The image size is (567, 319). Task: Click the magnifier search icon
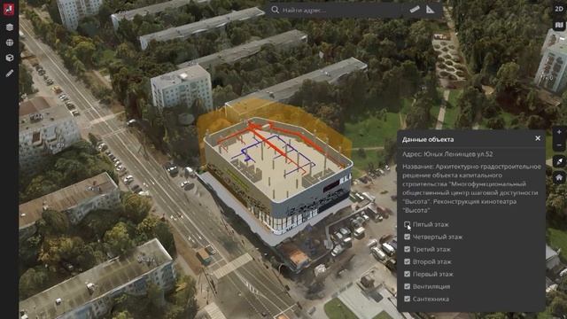276,10
